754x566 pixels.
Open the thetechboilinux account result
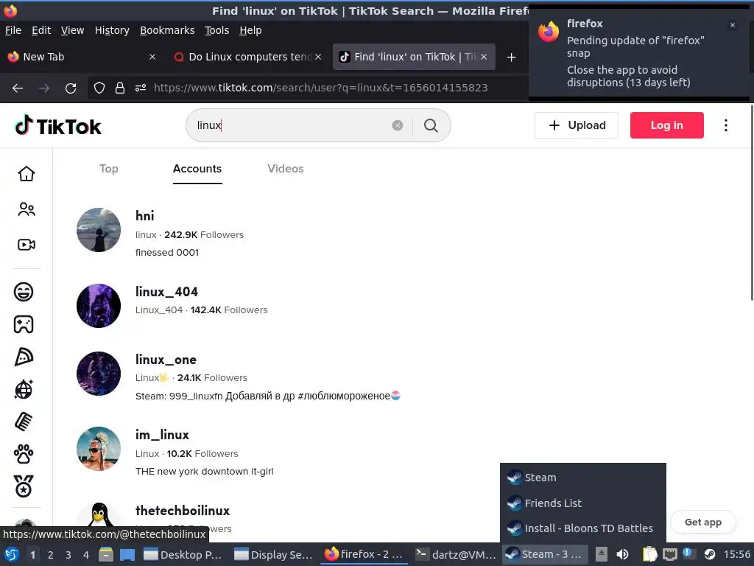tap(183, 511)
